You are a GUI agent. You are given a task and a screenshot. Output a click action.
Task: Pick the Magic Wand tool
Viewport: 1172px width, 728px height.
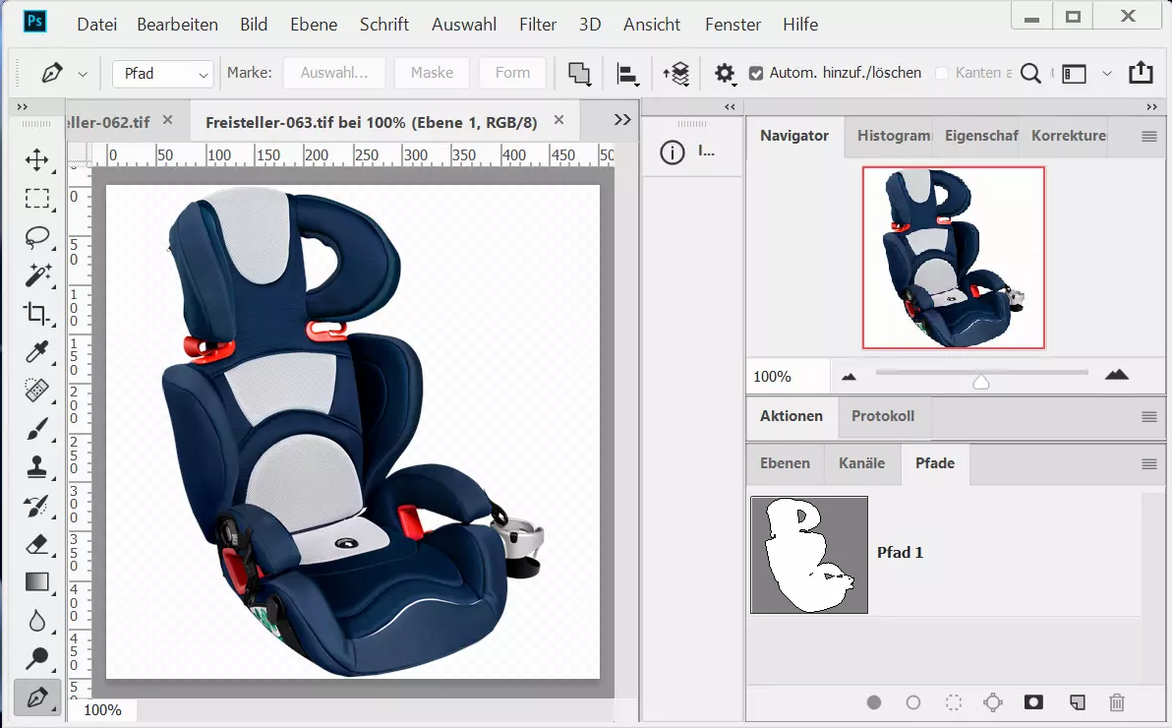point(37,275)
